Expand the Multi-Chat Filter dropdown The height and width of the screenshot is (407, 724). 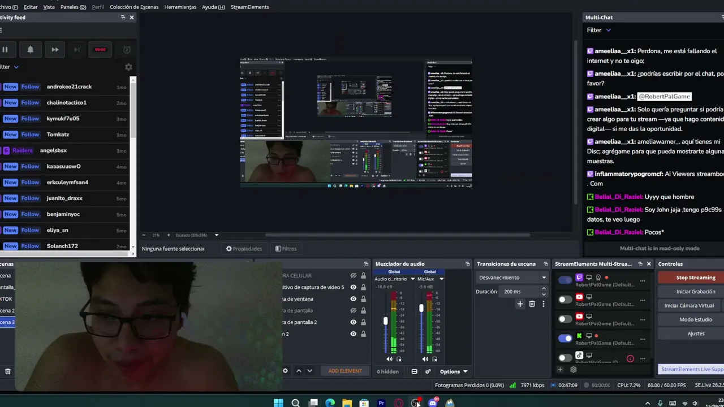598,30
